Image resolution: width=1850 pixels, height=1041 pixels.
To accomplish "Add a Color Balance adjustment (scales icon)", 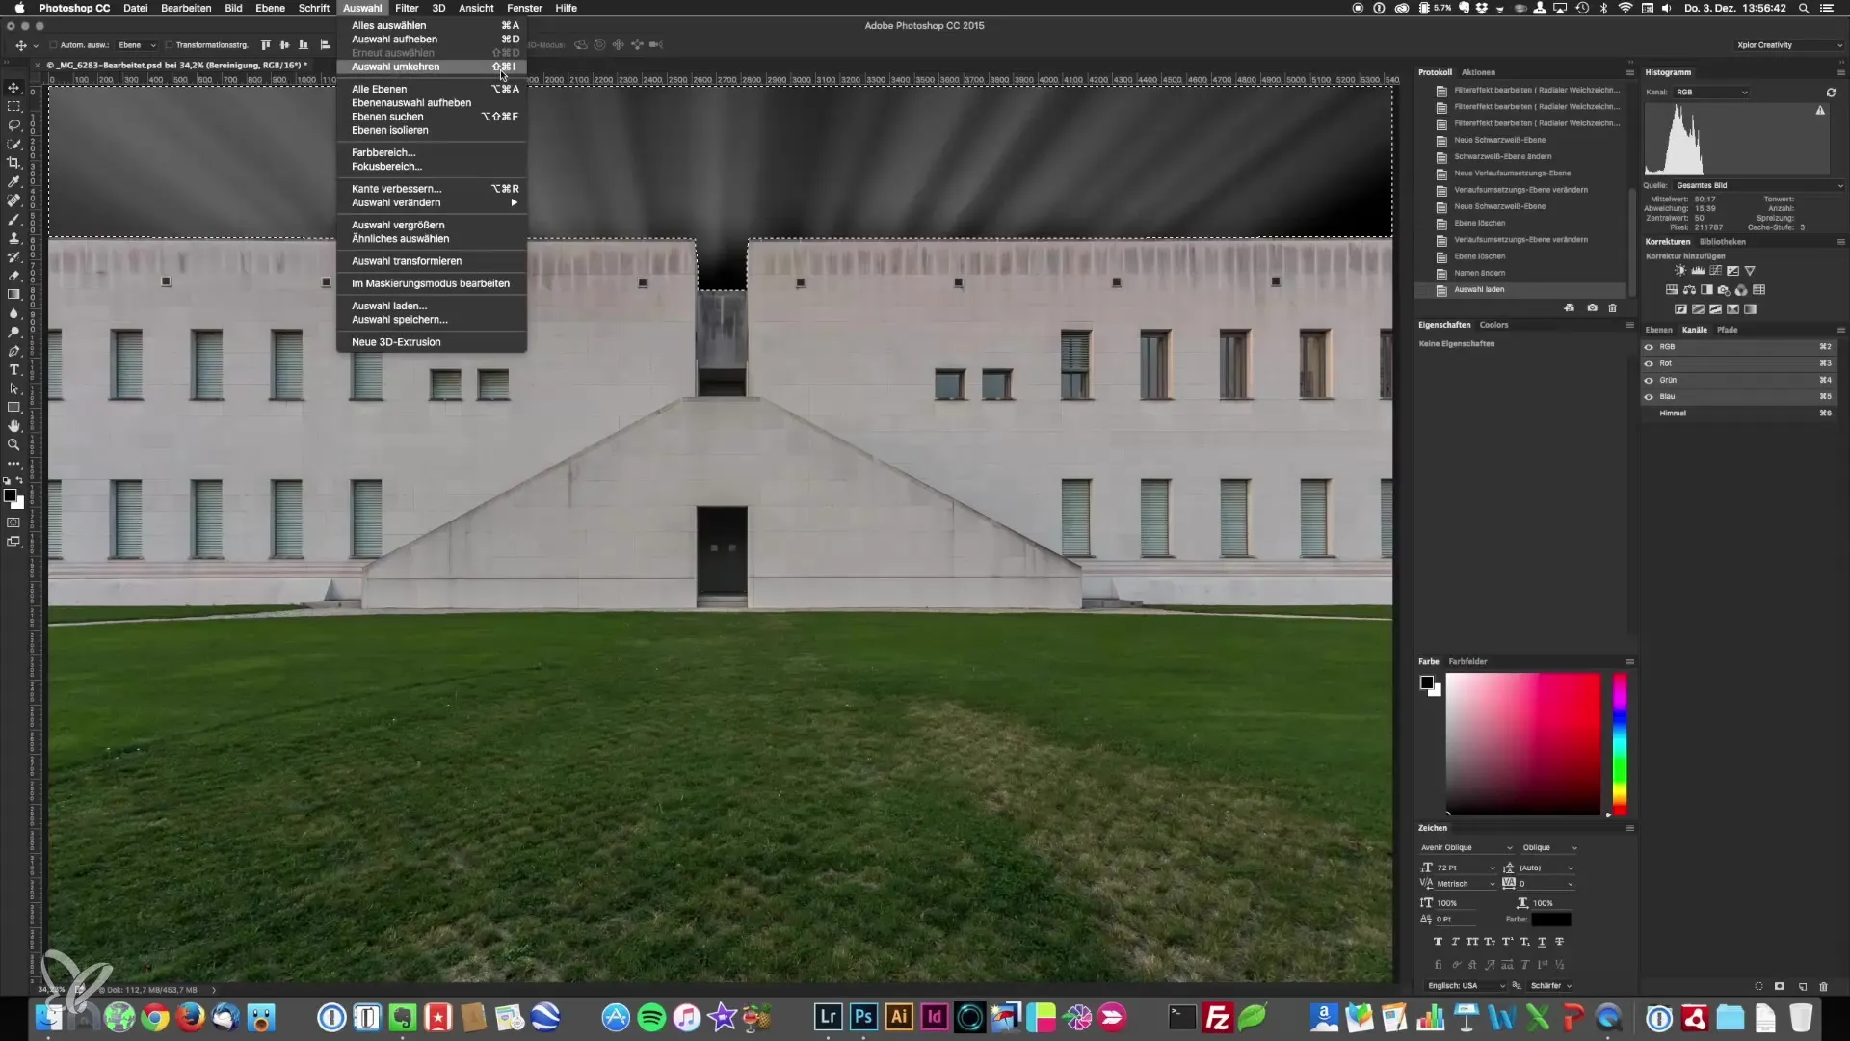I will pos(1689,290).
